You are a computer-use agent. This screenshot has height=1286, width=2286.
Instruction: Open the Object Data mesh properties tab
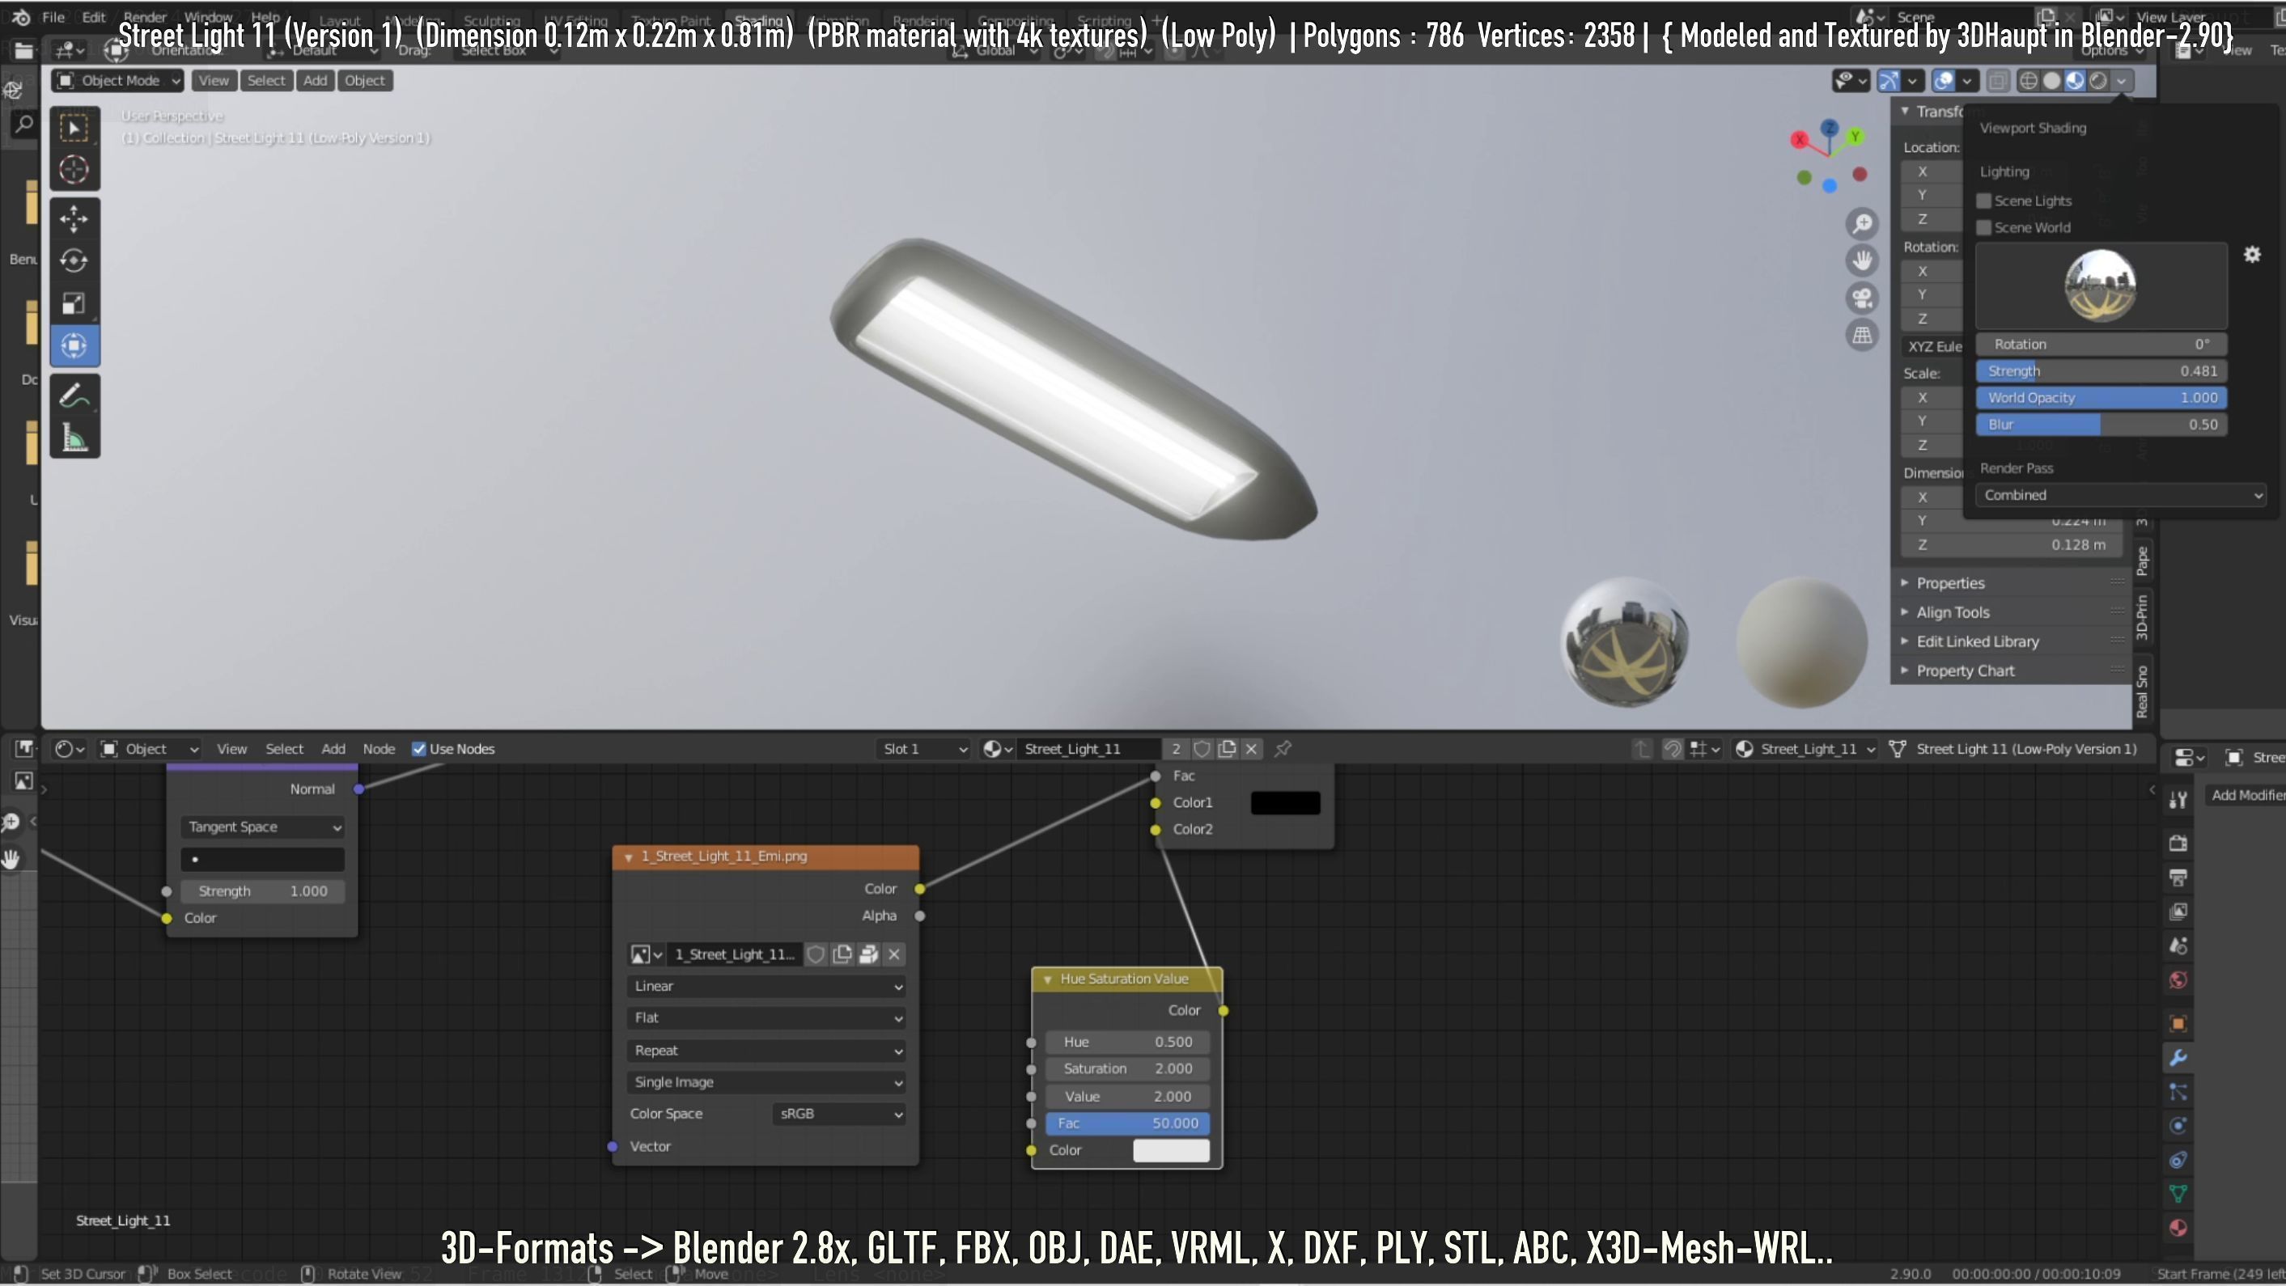(2178, 1194)
